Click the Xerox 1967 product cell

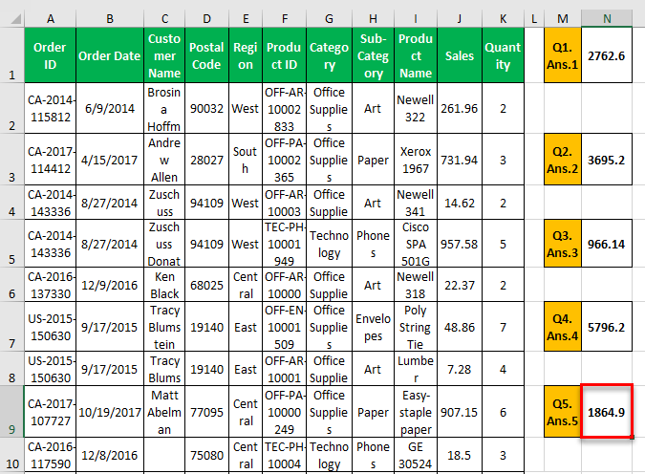click(x=416, y=160)
